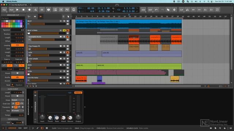Toggle the compressor Makeup button
Viewport: 234px width, 131px height.
[x=78, y=92]
